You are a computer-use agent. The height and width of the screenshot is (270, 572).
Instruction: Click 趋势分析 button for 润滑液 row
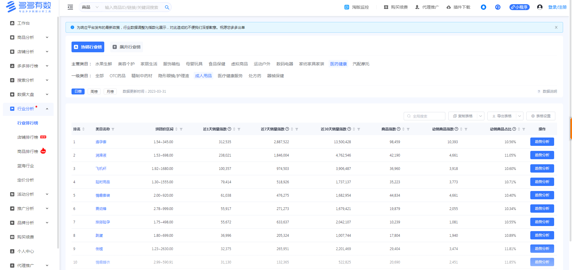pyautogui.click(x=542, y=155)
